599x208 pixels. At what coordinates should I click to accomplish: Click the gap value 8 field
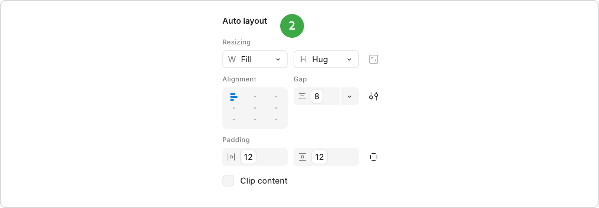pyautogui.click(x=317, y=96)
